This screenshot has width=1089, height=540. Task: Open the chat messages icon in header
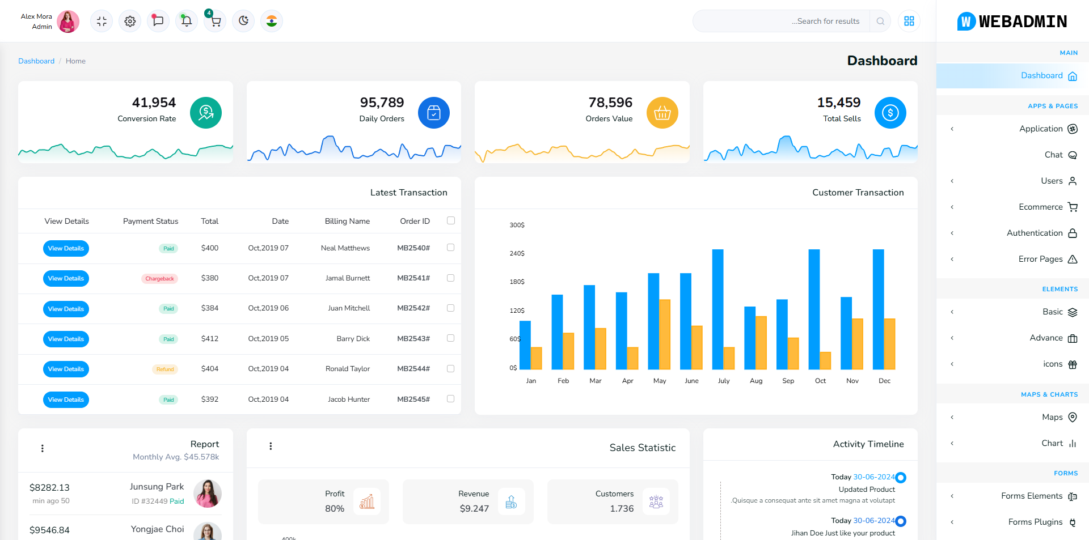coord(158,22)
